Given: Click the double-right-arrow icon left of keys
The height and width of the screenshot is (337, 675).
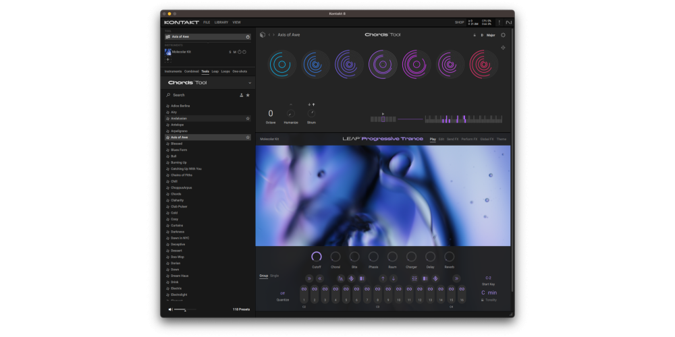Looking at the screenshot, I should pos(309,278).
